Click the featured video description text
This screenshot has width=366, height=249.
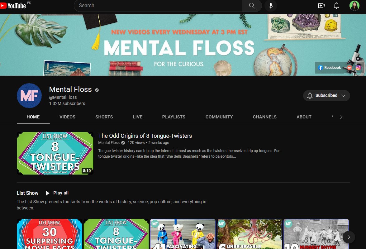(x=189, y=153)
